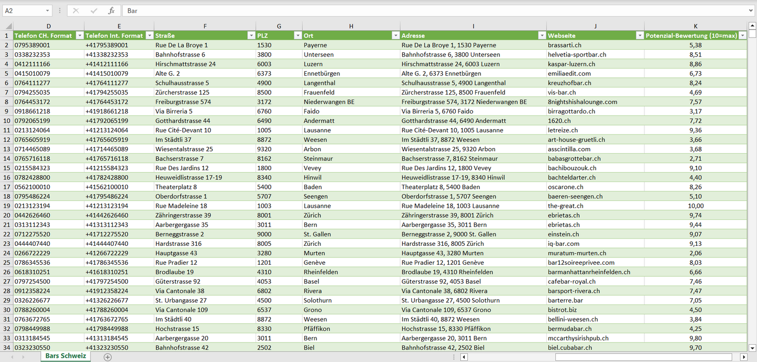Open the Webseite column filter dropdown
The width and height of the screenshot is (757, 362).
point(639,36)
